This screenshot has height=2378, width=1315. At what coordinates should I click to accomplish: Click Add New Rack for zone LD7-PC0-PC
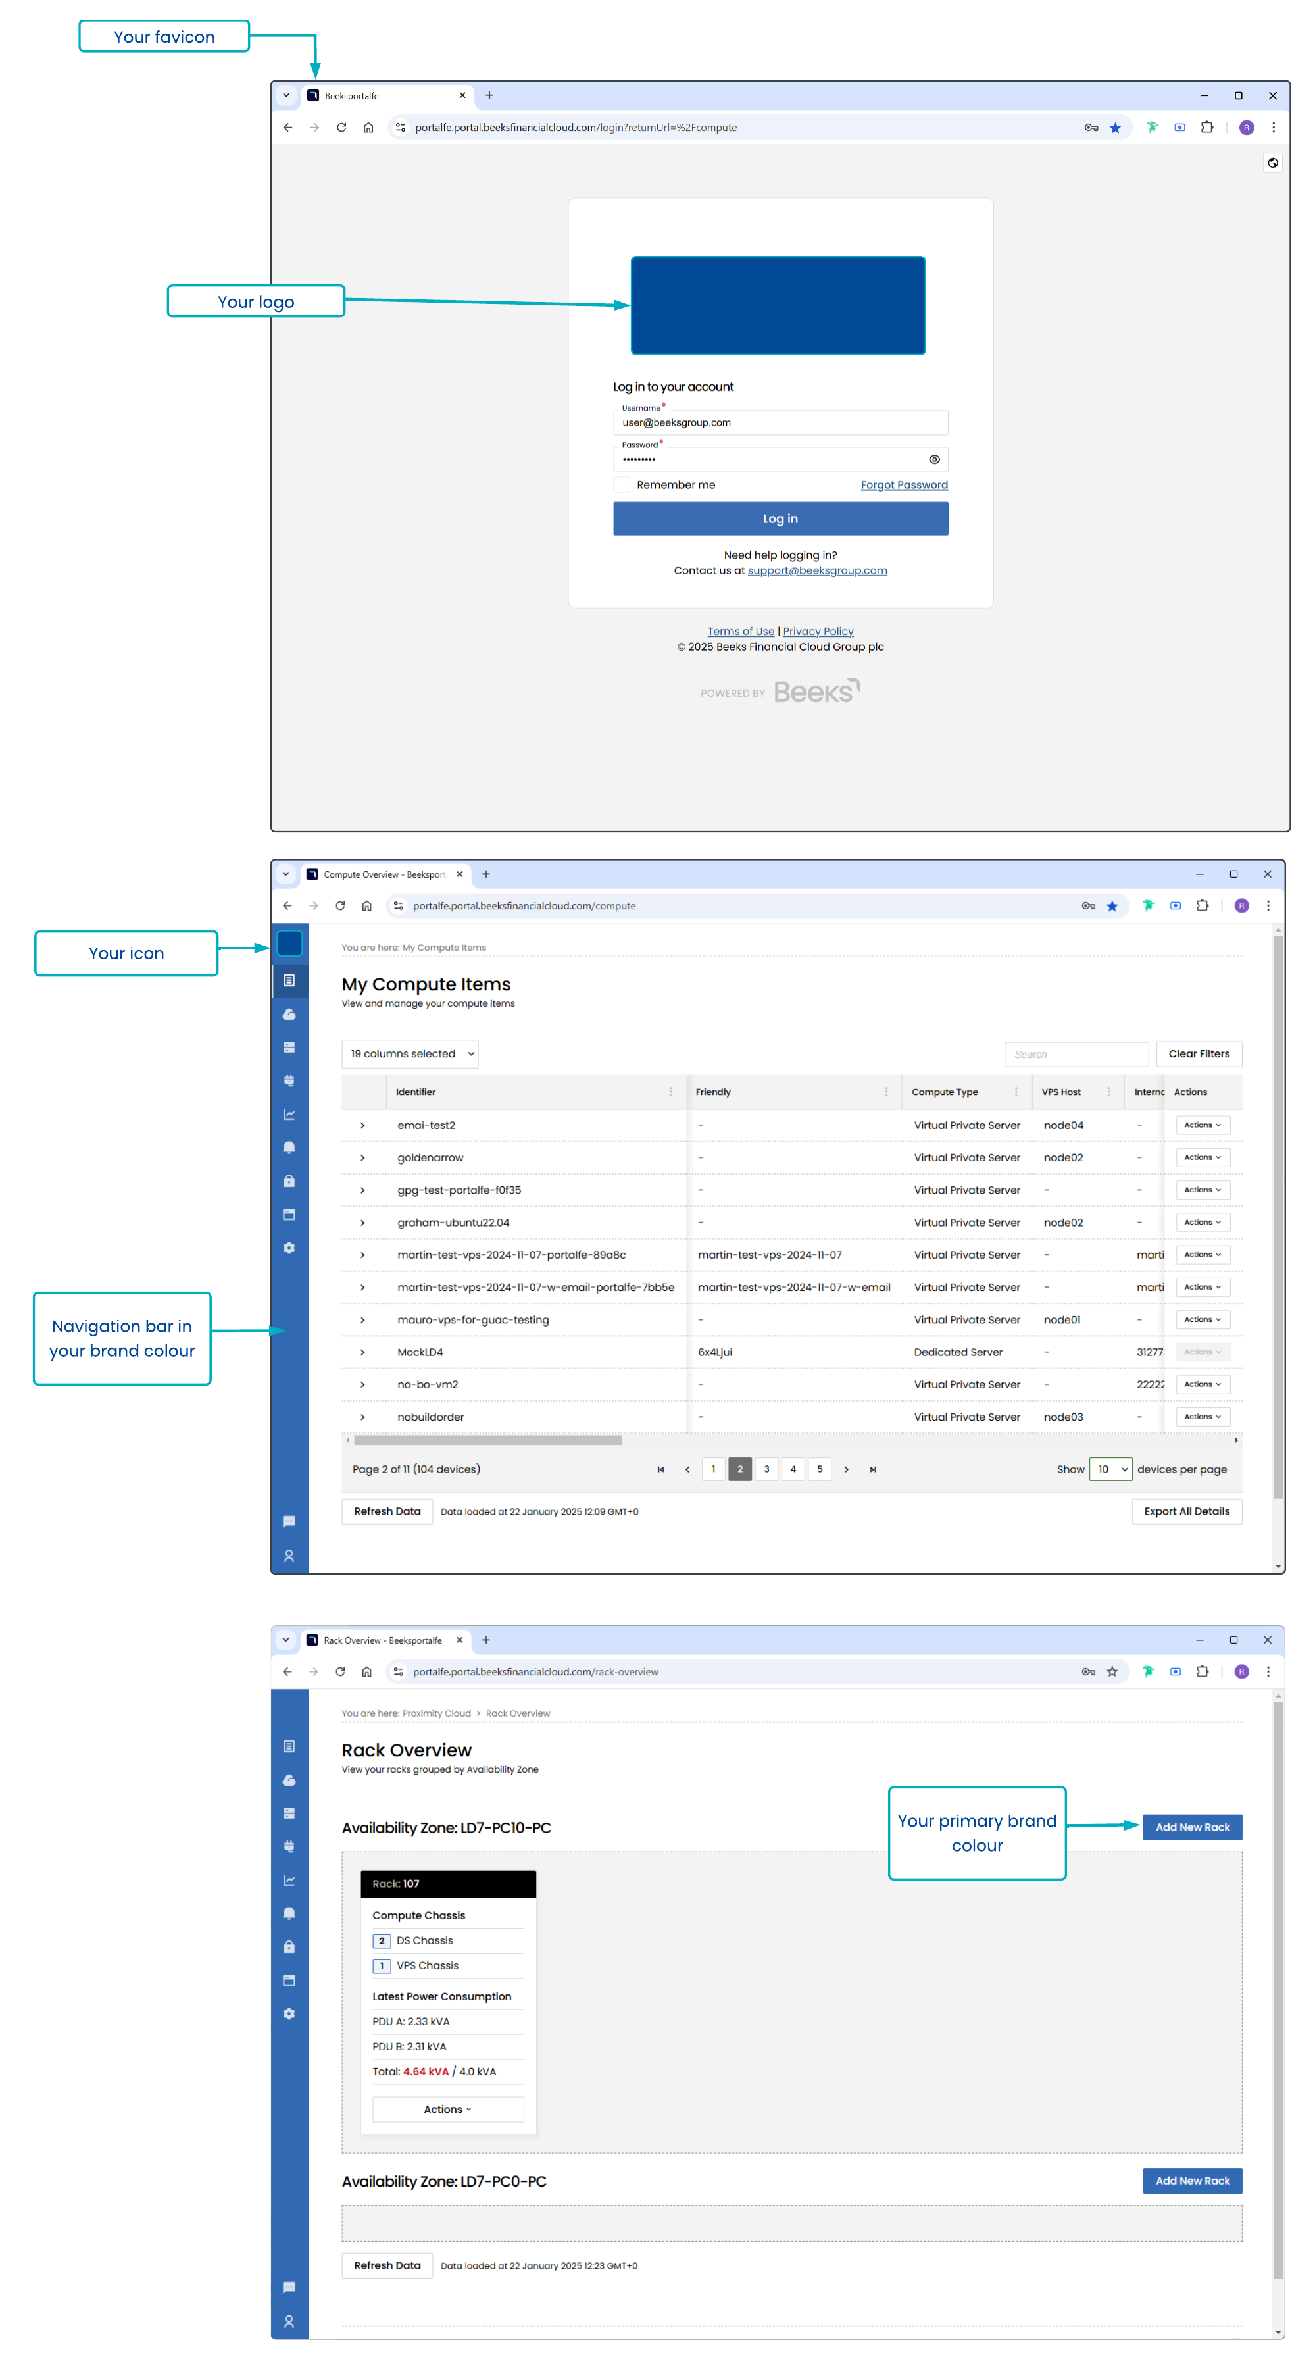1192,2181
